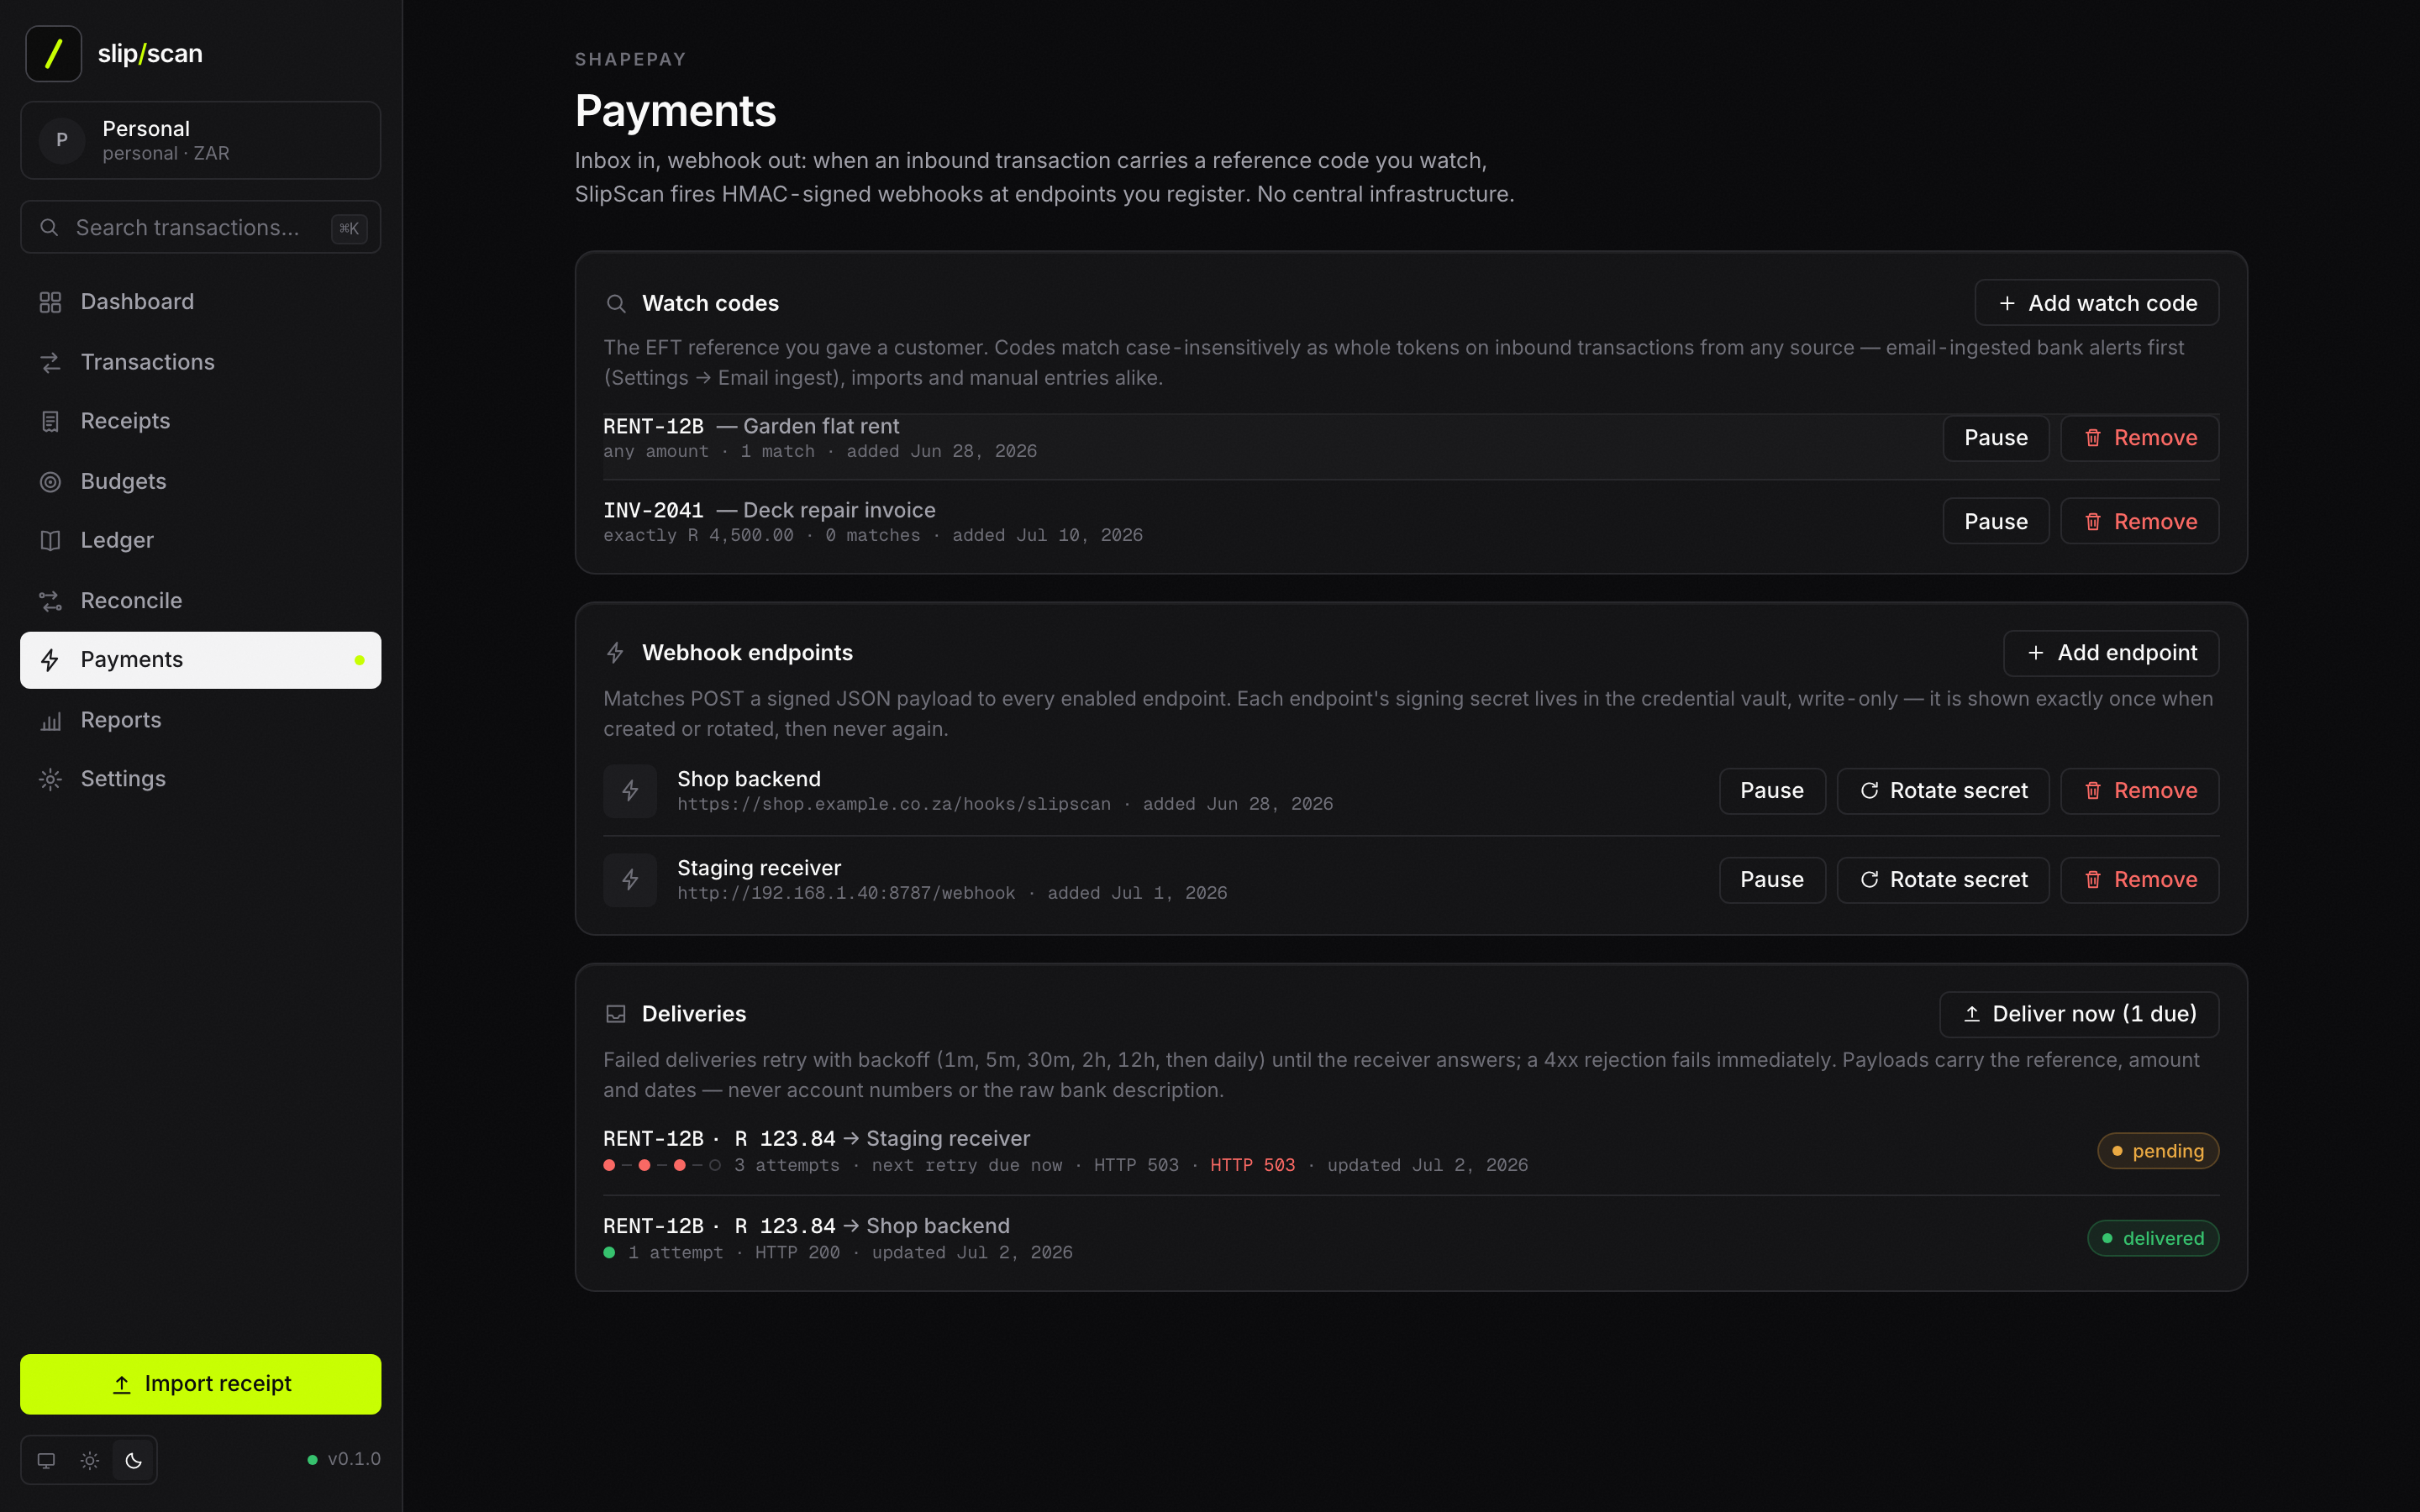The height and width of the screenshot is (1512, 2420).
Task: Pause the Shop backend endpoint
Action: pos(1772,791)
